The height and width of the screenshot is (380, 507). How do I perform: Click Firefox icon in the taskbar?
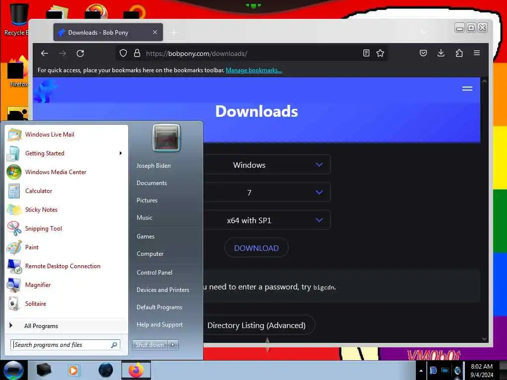(x=136, y=370)
